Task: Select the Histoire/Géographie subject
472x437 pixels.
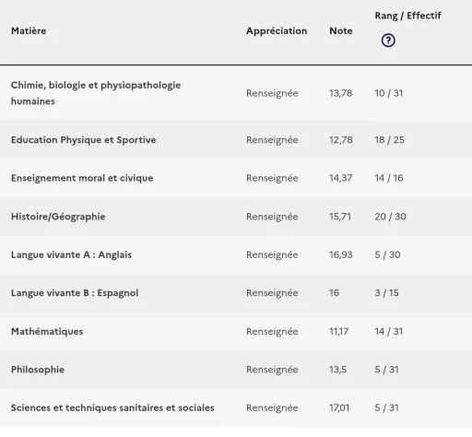Action: coord(58,217)
